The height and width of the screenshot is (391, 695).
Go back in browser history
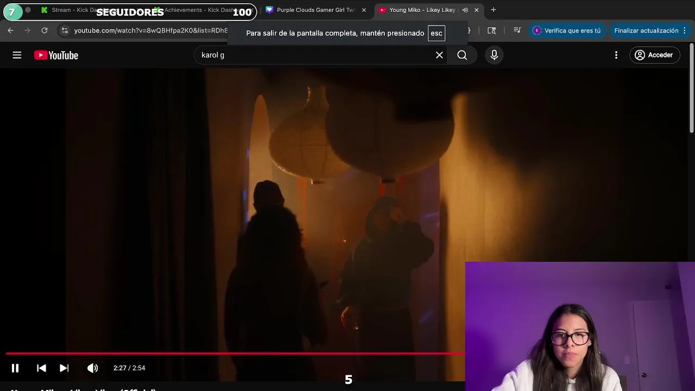(10, 30)
